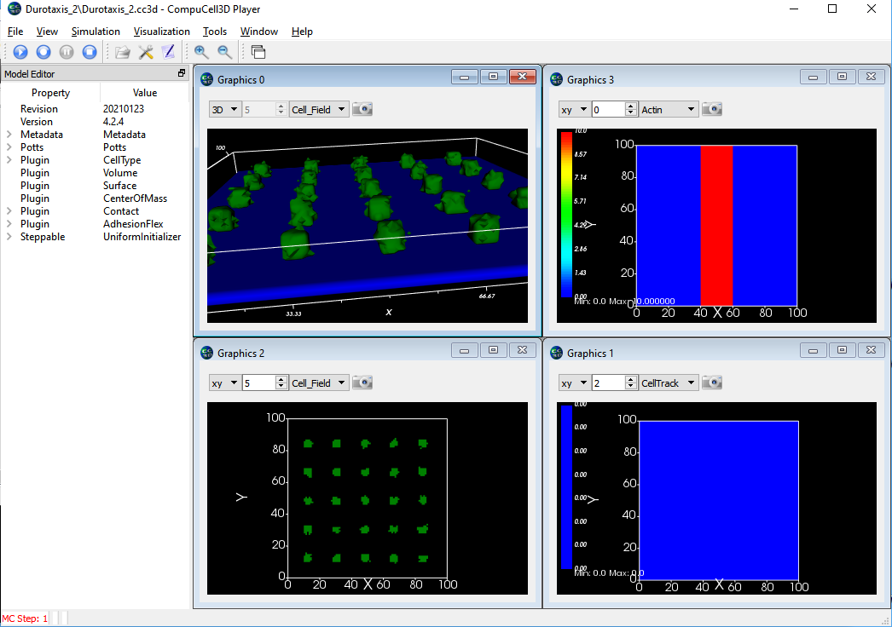Click the camera icon in Graphics 2

[362, 383]
